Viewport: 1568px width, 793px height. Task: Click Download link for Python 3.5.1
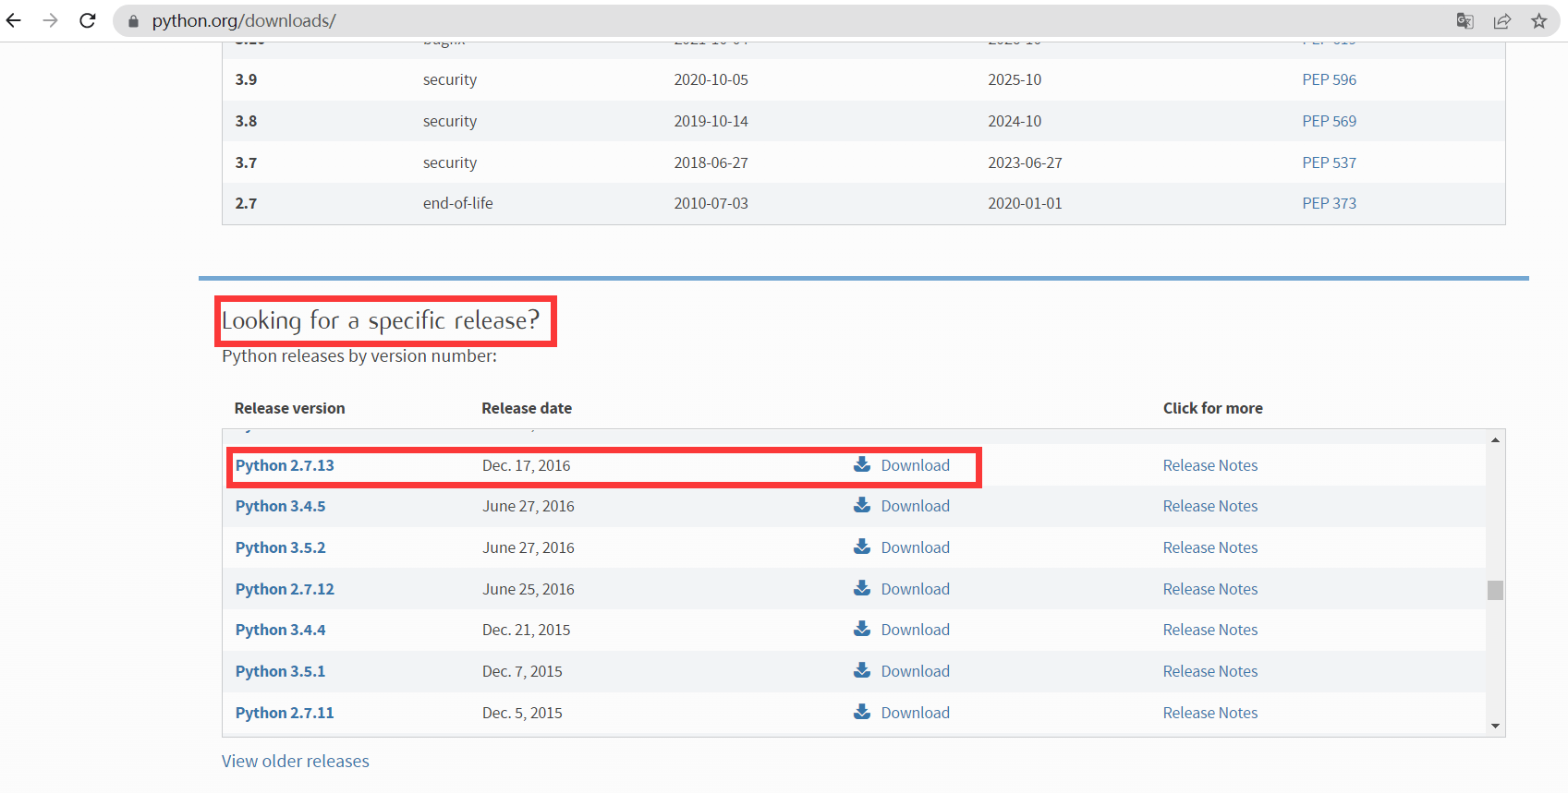[915, 671]
